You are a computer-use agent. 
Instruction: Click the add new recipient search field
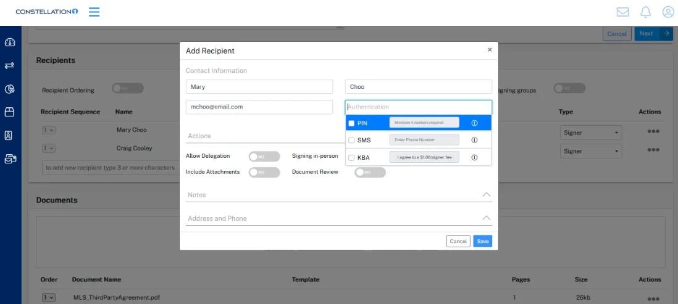pos(111,168)
